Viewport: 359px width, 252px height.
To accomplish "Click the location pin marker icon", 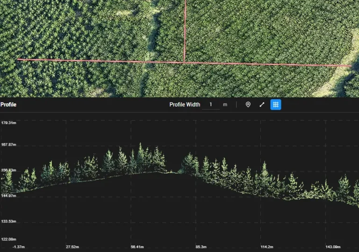I will (248, 105).
